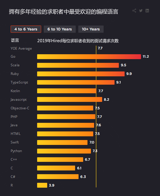Viewport: 160px width, 196px height.
Task: Click the Objective-C label
Action: (x=20, y=108)
